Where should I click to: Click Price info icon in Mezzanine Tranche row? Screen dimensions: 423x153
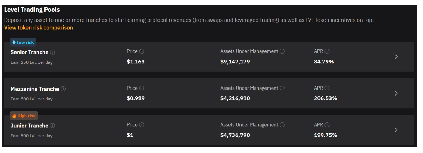[142, 88]
